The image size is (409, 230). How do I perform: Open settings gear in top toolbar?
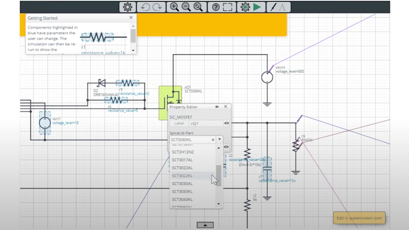tap(127, 7)
